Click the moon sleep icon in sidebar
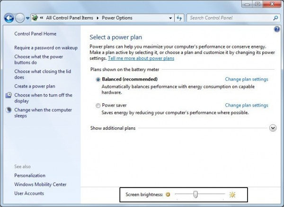The image size is (284, 207). 9,110
